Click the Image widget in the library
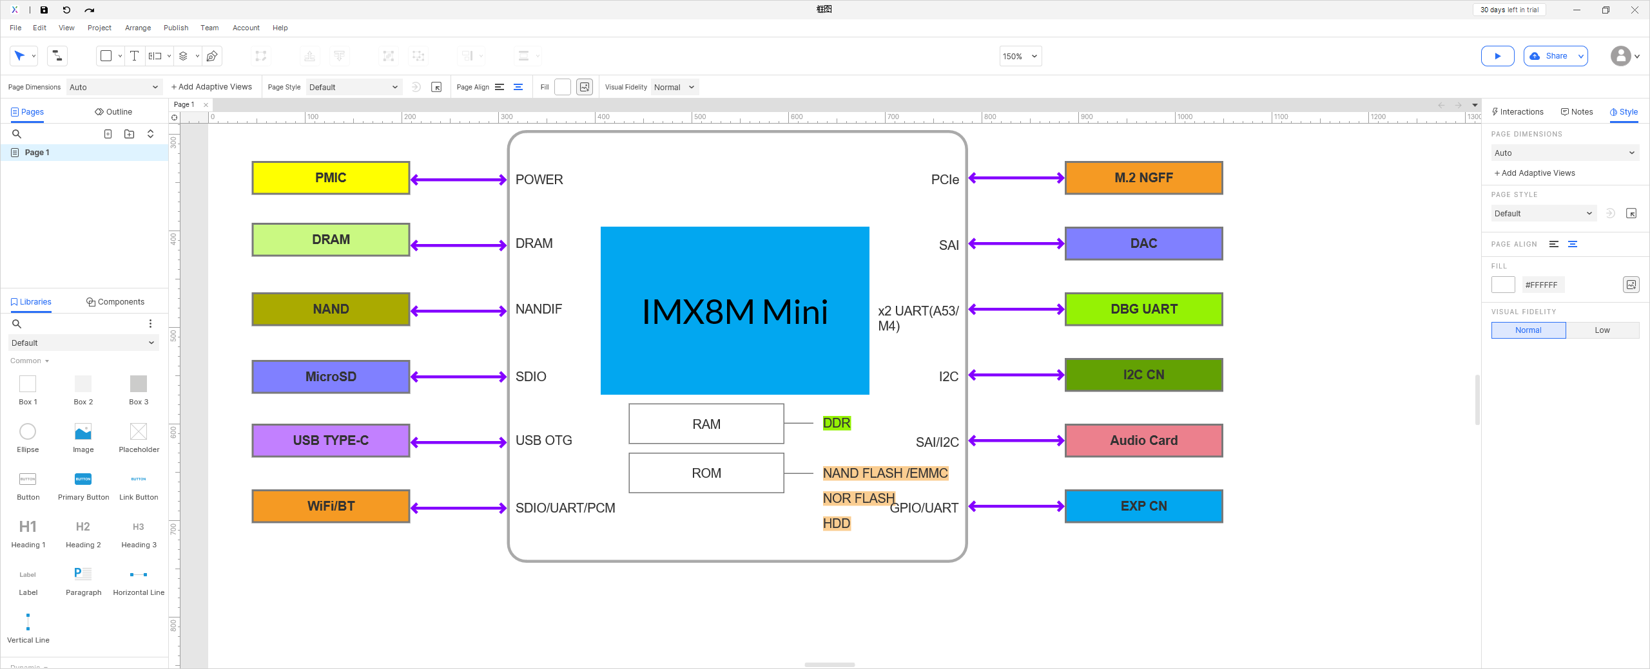Image resolution: width=1650 pixels, height=669 pixels. point(83,438)
